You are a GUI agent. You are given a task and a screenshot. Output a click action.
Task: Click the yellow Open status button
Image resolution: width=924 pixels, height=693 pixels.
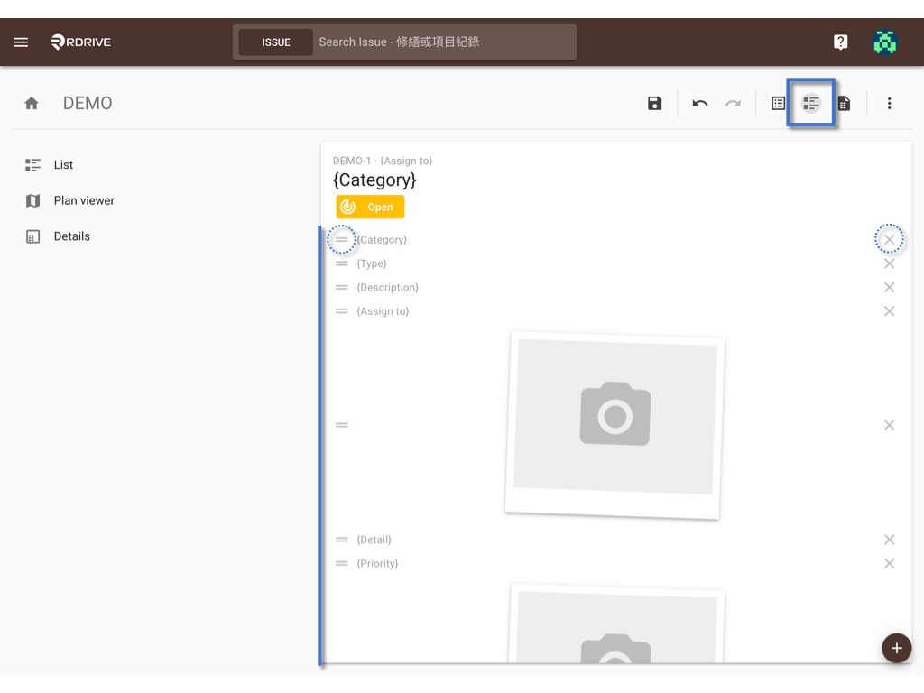[370, 207]
